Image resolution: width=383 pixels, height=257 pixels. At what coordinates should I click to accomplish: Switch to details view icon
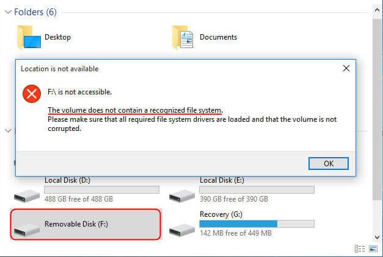point(358,249)
